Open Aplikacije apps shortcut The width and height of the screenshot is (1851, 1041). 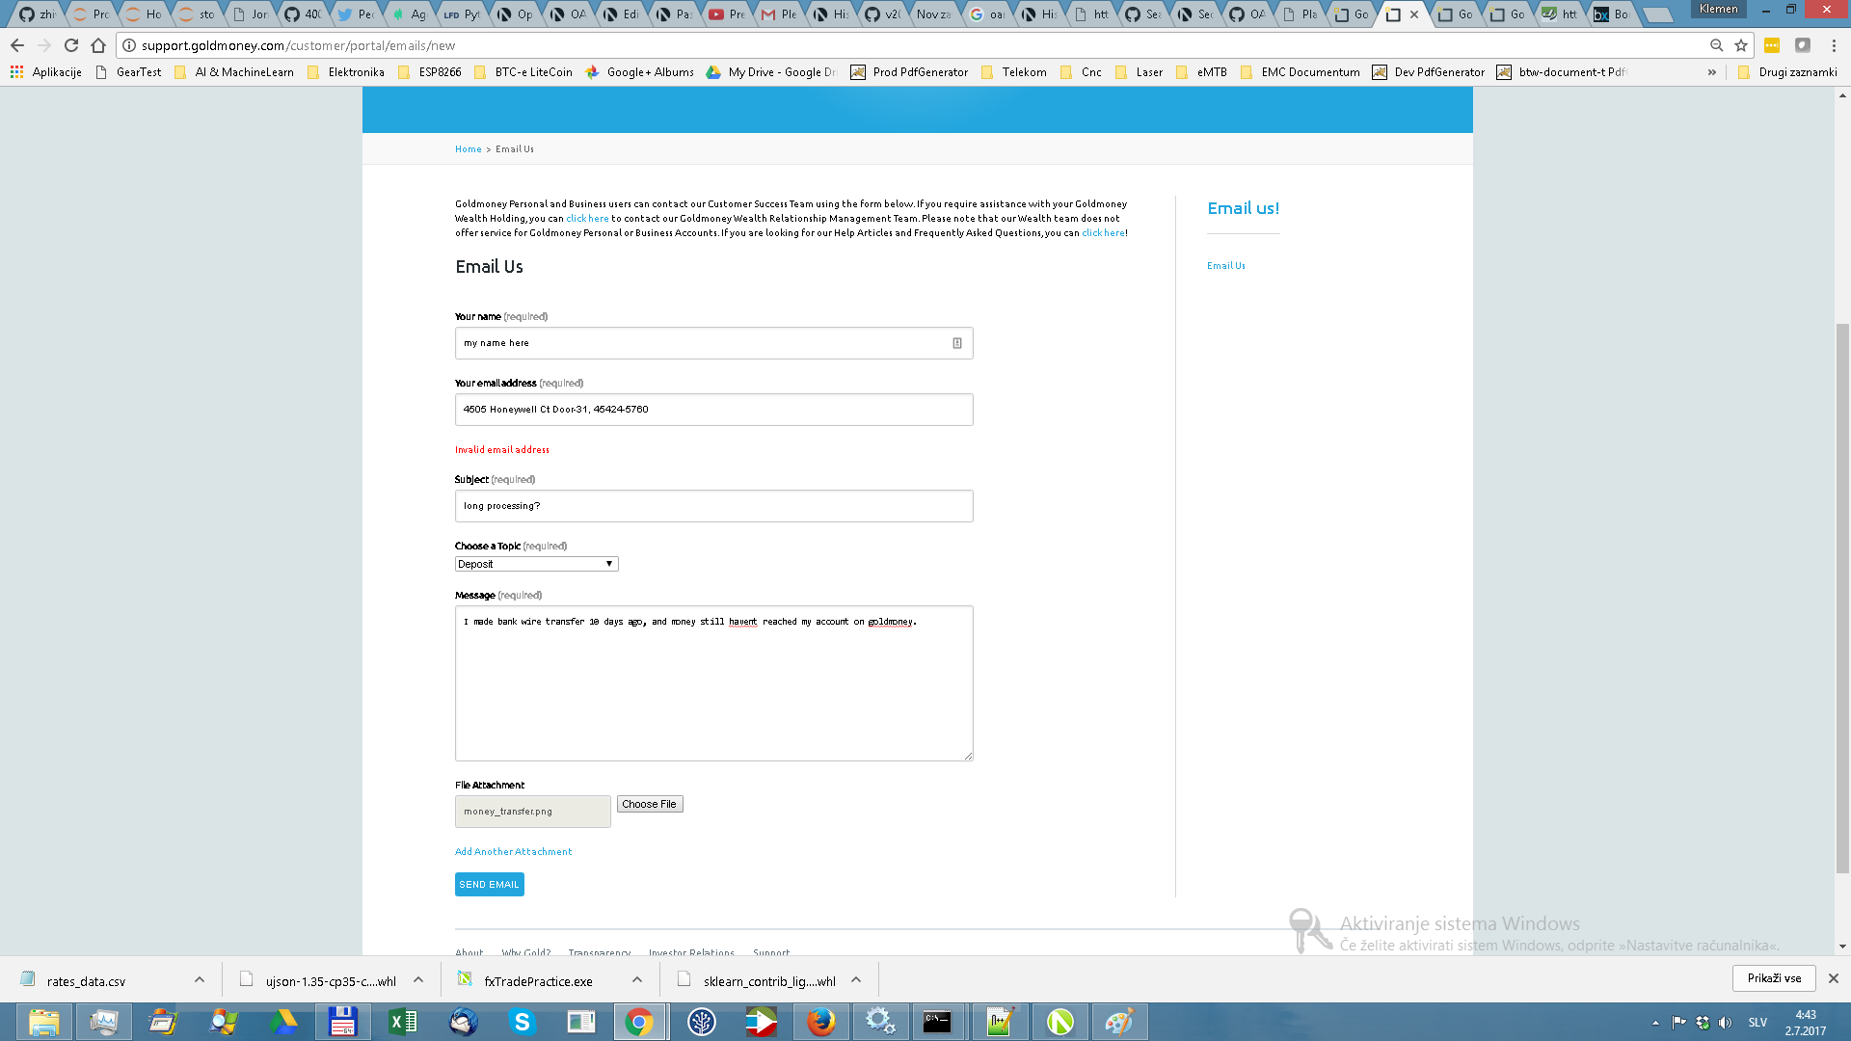click(46, 72)
